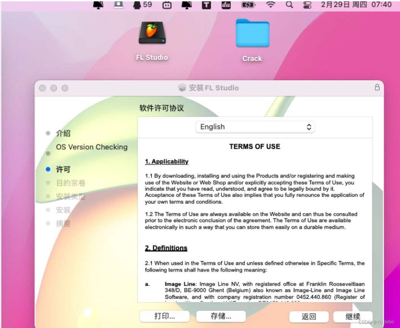Click the lock icon in installer title bar

click(x=377, y=87)
